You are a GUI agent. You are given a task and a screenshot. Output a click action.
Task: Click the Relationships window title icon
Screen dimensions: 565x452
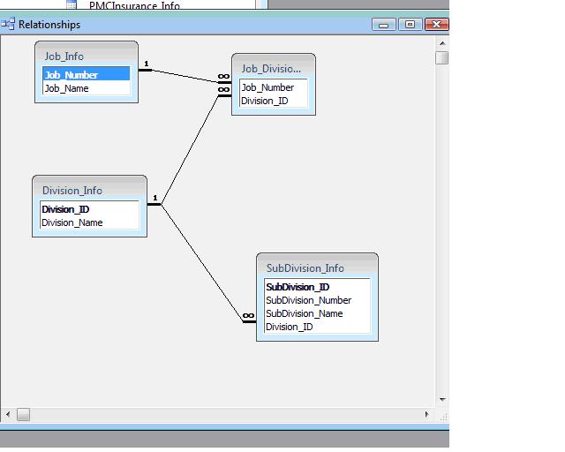tap(8, 24)
